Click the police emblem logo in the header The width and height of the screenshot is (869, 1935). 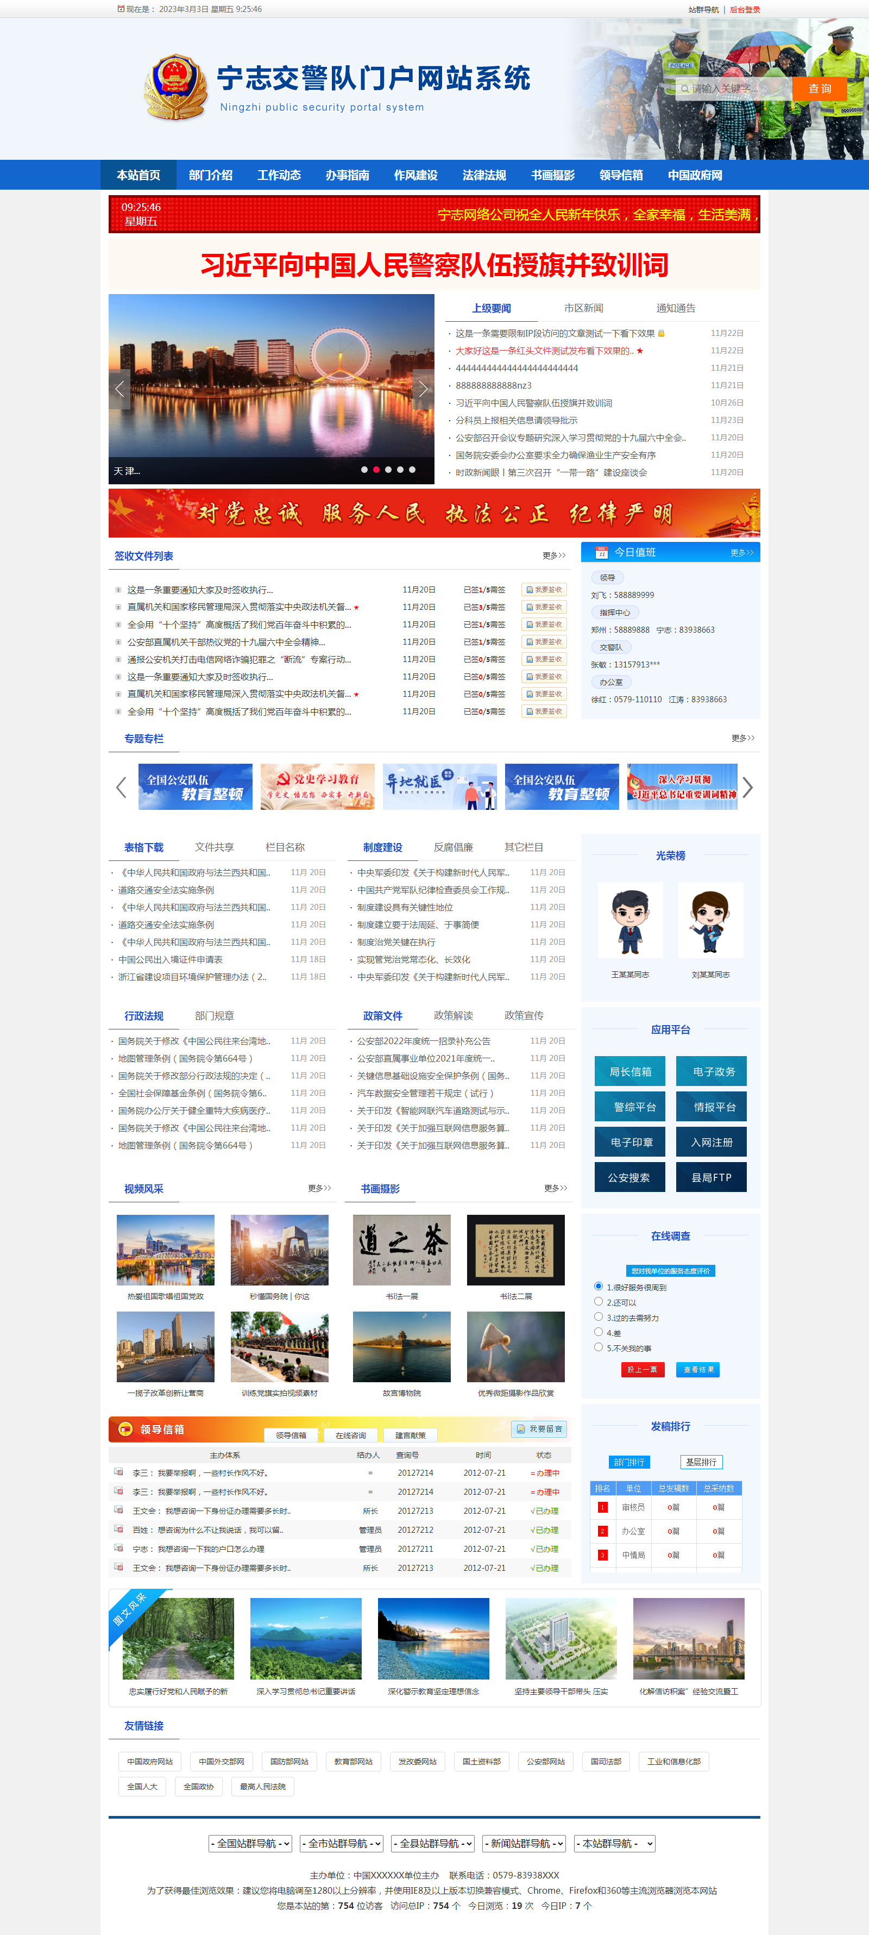(175, 87)
